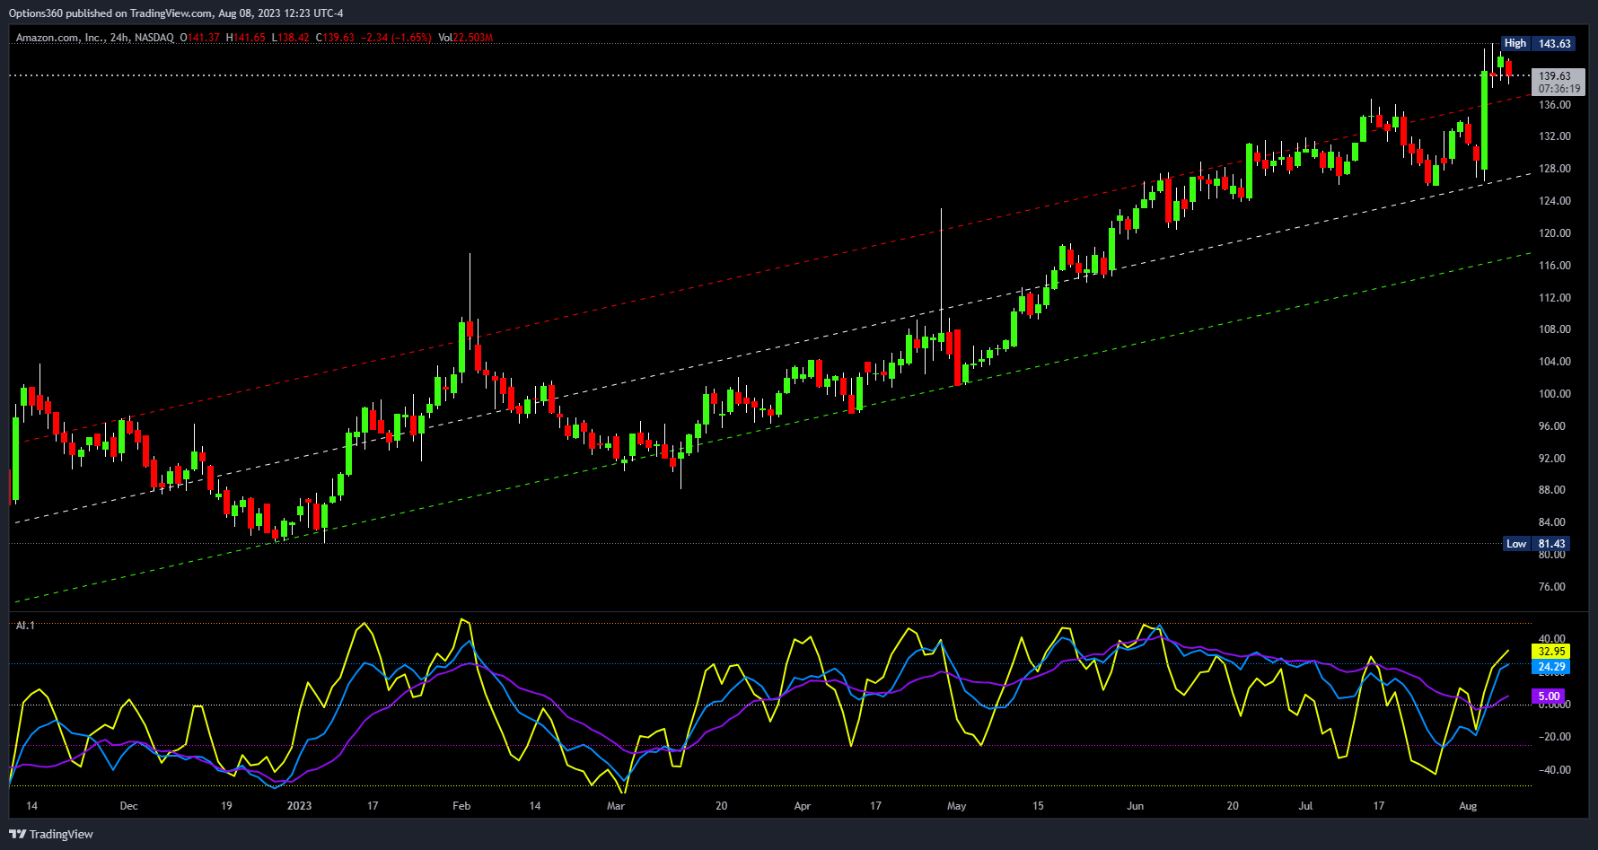Image resolution: width=1598 pixels, height=850 pixels.
Task: Click the '88.00' price axis label
Action: pyautogui.click(x=1552, y=490)
